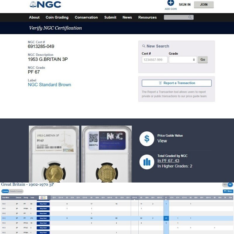Click the Cert # input field
The image size is (234, 234).
point(155,60)
